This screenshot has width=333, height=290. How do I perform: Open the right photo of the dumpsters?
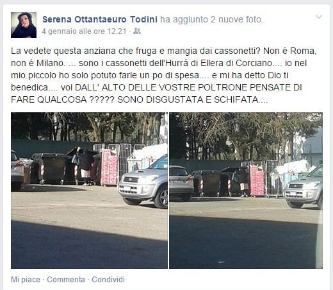point(246,191)
